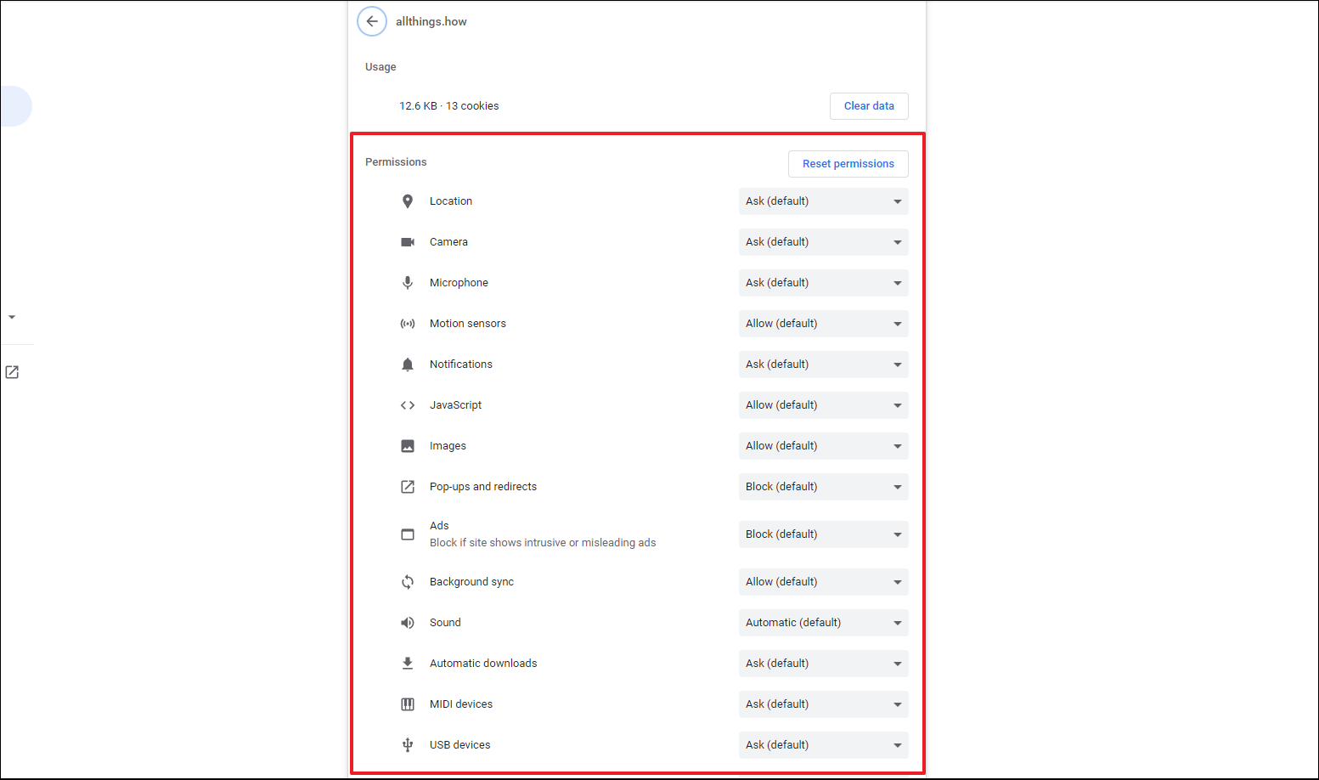The width and height of the screenshot is (1319, 780).
Task: Open the Location permission dropdown
Action: 822,201
